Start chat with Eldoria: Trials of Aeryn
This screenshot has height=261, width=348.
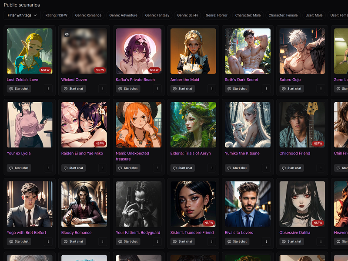point(183,168)
